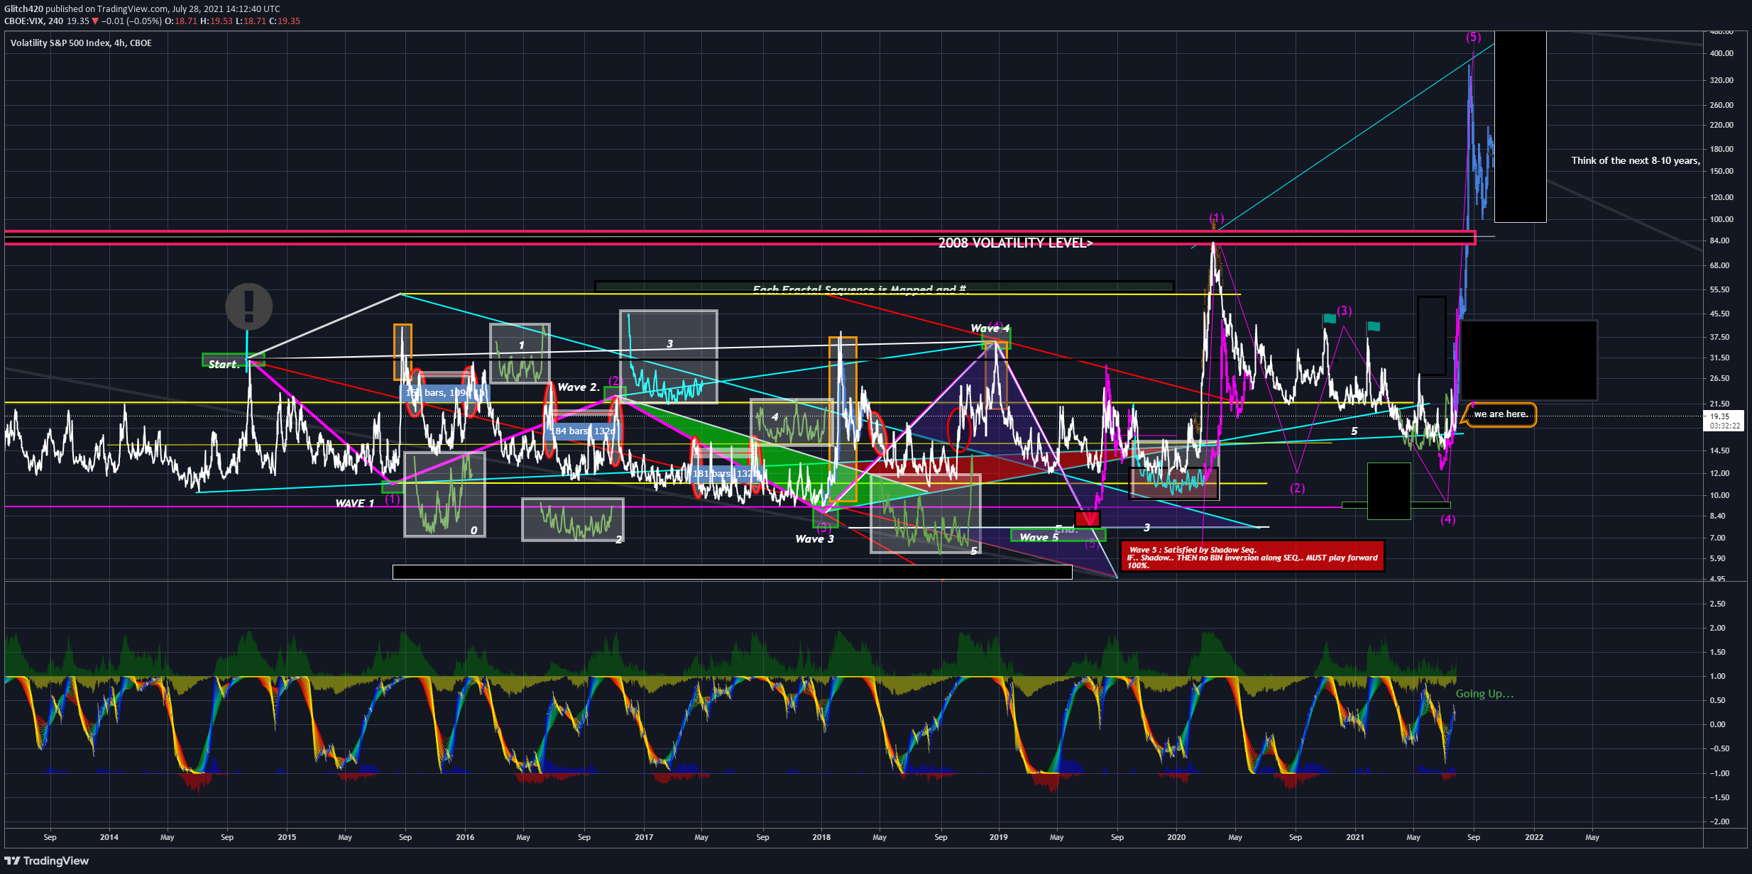The width and height of the screenshot is (1752, 874).
Task: Click the 2018 label on time axis
Action: 821,837
